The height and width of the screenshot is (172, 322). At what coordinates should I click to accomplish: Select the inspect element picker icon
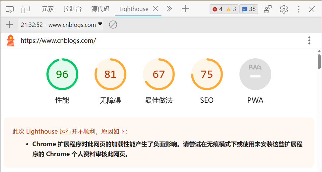tap(10, 9)
